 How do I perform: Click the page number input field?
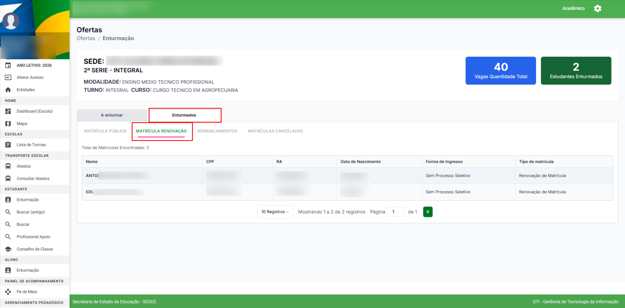(x=395, y=212)
